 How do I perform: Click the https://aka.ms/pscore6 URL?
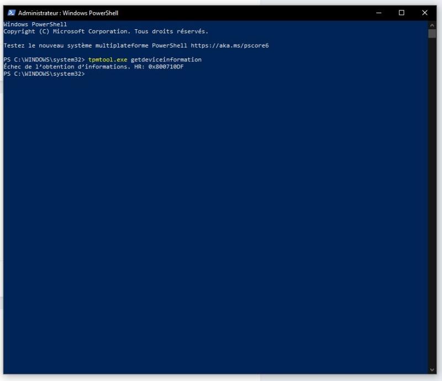[229, 45]
